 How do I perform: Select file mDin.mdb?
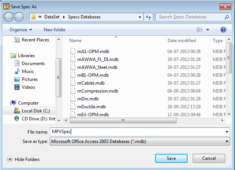pos(88,99)
